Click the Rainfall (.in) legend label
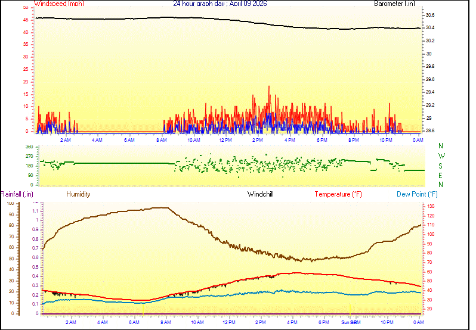The image size is (476, 330). pos(17,194)
